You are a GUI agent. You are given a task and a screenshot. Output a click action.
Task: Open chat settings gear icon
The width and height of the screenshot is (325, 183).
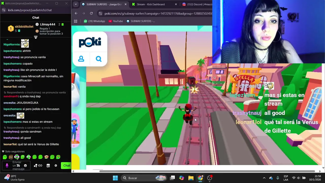pos(56,165)
